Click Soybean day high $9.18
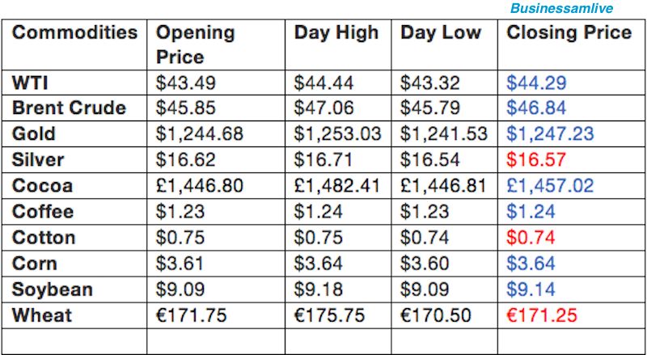647x355 pixels. 318,289
